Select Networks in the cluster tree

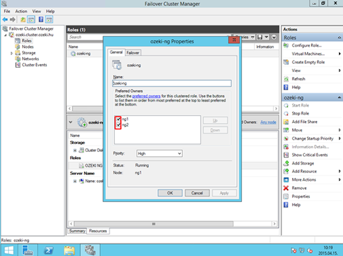click(x=30, y=59)
